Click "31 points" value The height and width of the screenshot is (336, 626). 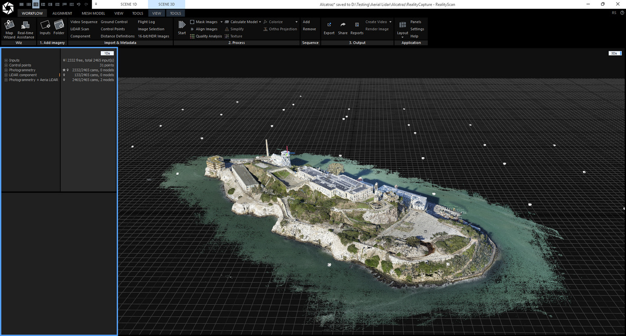(x=106, y=65)
